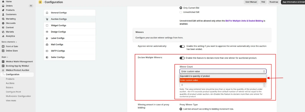305x112 pixels.
Task: Open Widget Configs tab
Action: click(x=70, y=26)
